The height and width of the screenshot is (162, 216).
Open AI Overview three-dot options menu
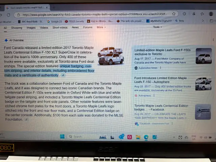pyautogui.click(x=213, y=40)
